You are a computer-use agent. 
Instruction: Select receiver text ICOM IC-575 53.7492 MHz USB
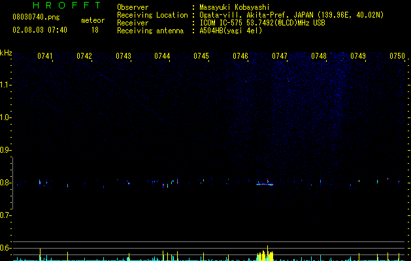point(262,23)
